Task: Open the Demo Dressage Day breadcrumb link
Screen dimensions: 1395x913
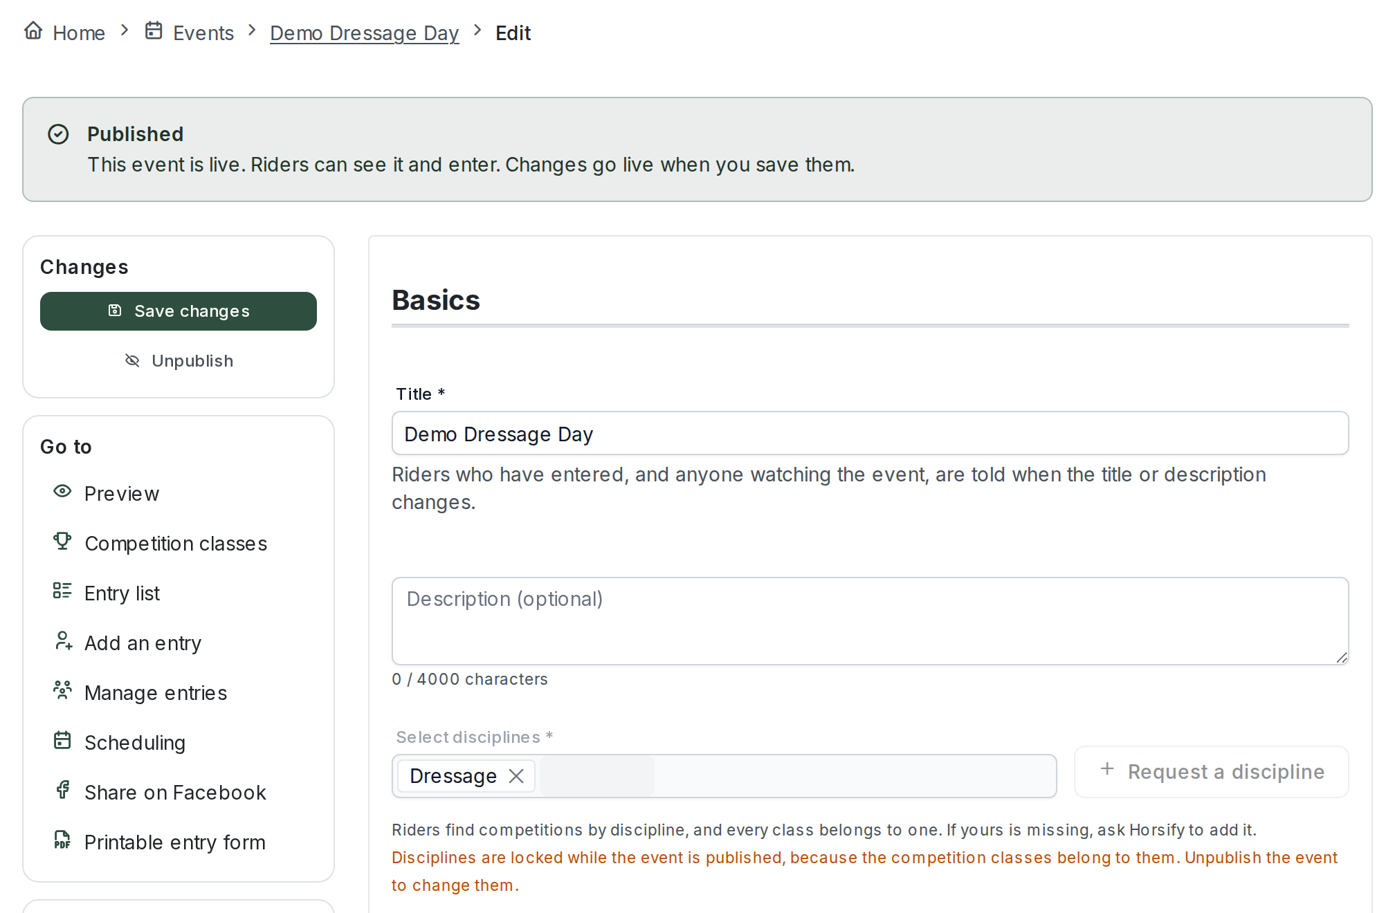Action: click(364, 33)
